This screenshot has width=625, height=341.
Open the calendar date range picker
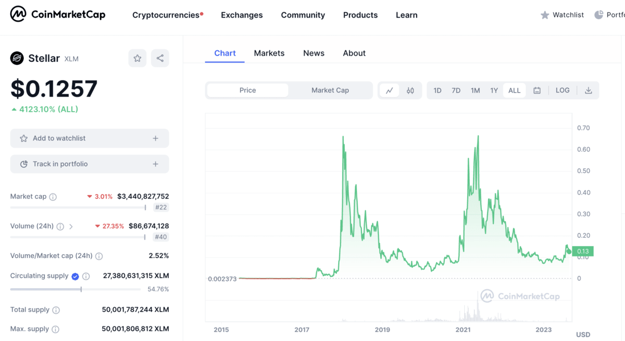point(537,90)
